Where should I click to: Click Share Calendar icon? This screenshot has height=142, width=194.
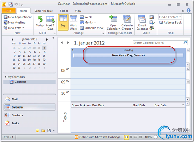[x=151, y=17]
